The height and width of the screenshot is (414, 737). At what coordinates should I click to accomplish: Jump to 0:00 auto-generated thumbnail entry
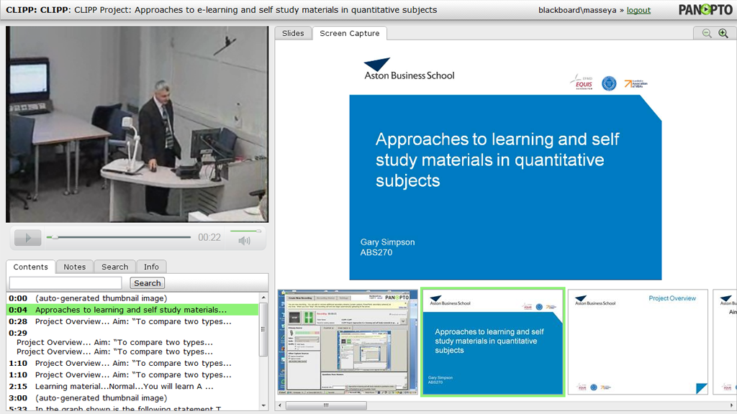tap(132, 298)
